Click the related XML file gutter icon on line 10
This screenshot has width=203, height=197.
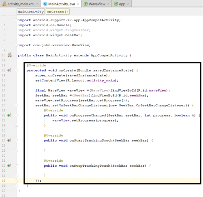[10, 56]
